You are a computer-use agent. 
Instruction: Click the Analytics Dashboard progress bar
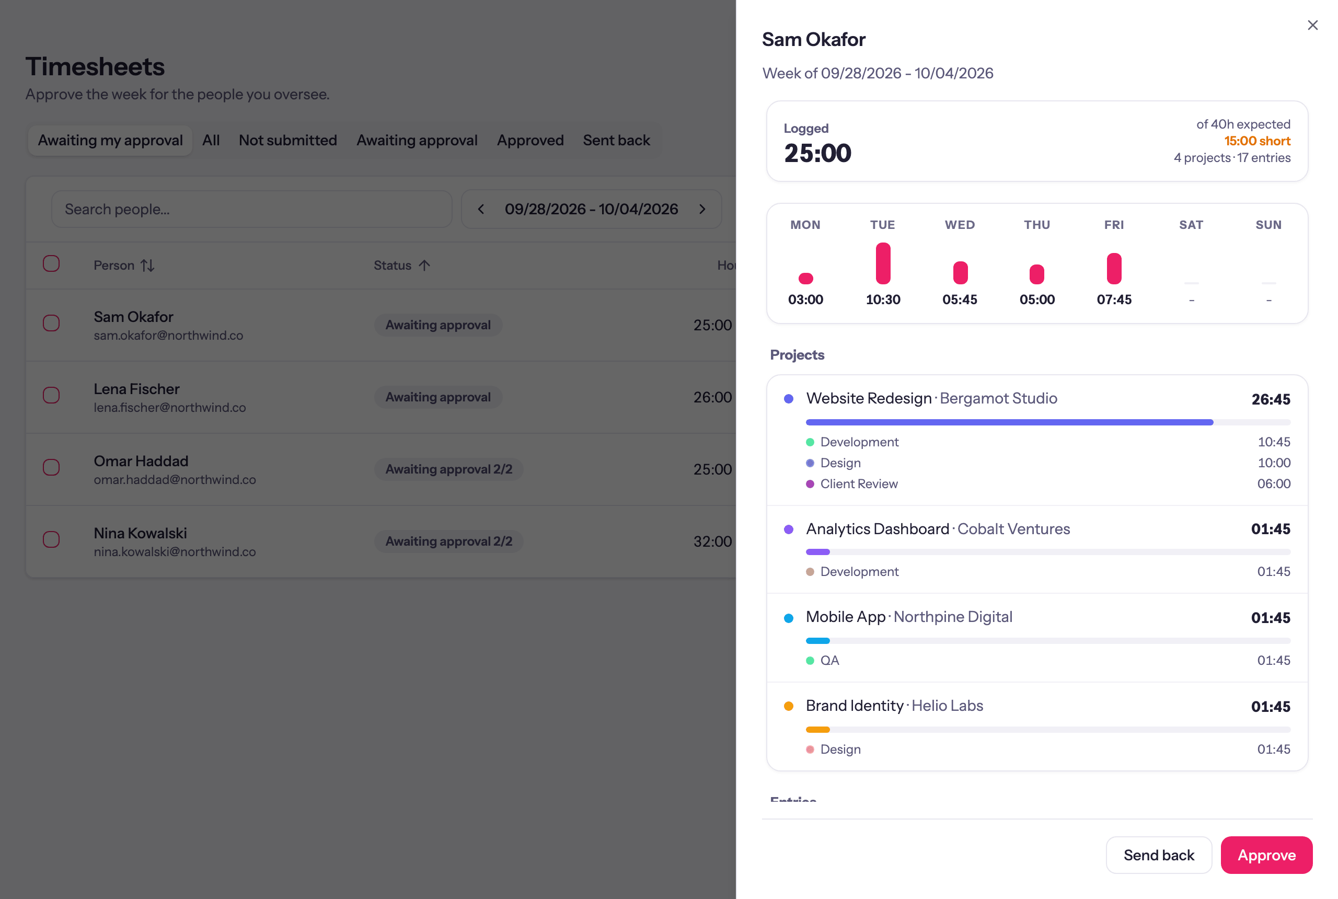pyautogui.click(x=1048, y=552)
